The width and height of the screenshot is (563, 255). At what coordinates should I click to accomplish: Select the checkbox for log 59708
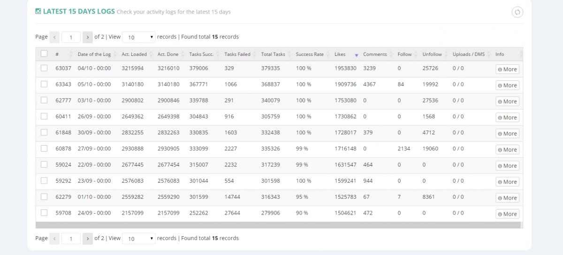[44, 213]
